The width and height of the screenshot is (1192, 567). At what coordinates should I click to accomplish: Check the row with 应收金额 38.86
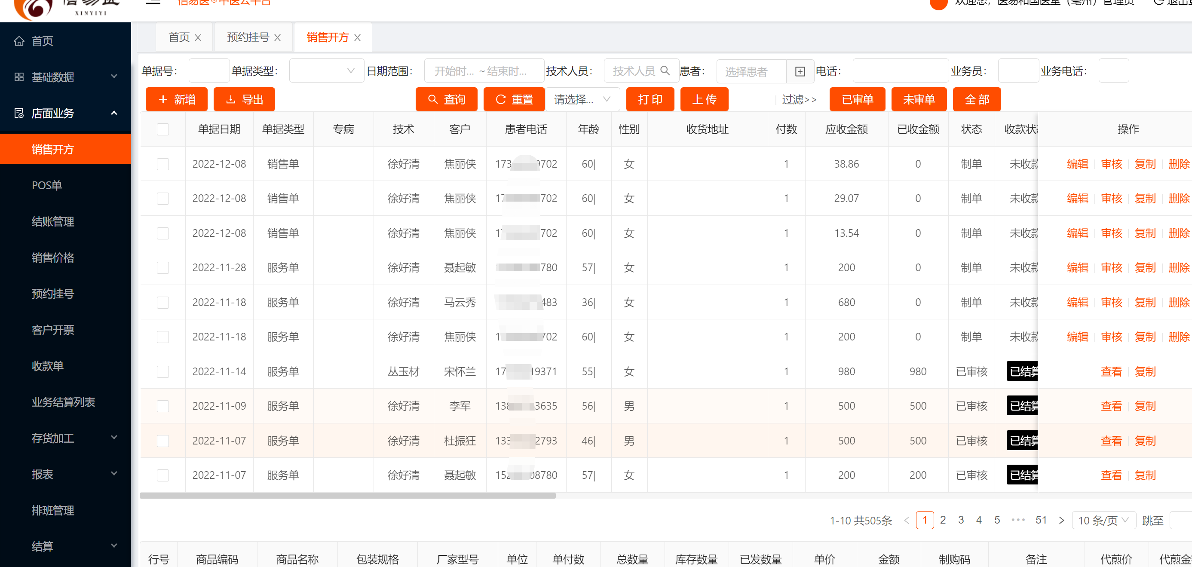coord(163,164)
